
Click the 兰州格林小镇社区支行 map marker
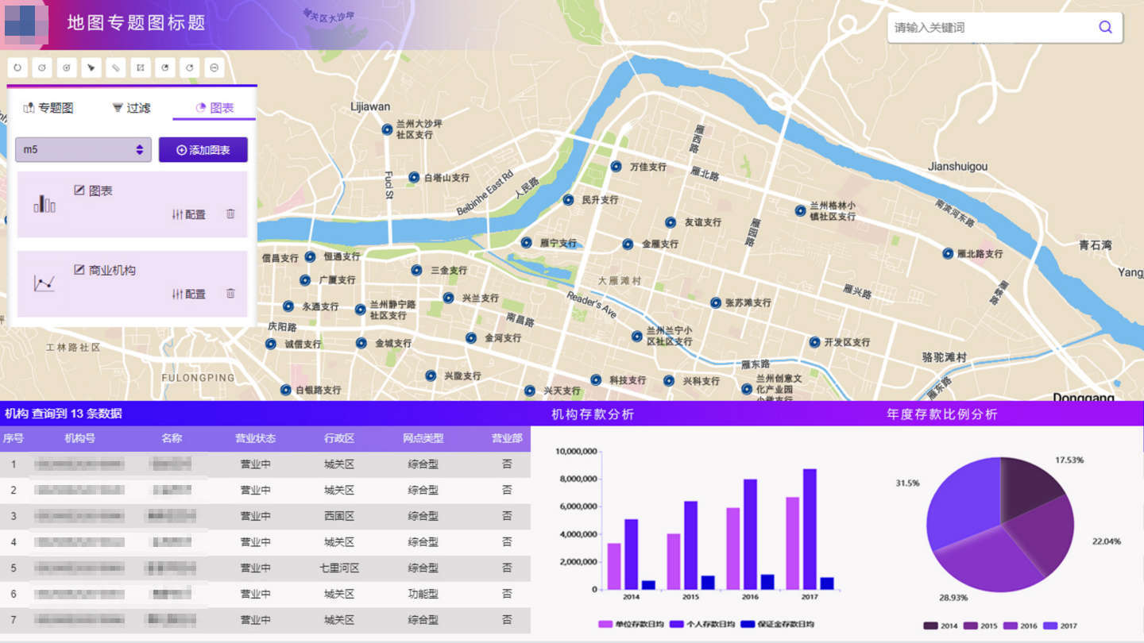click(800, 210)
